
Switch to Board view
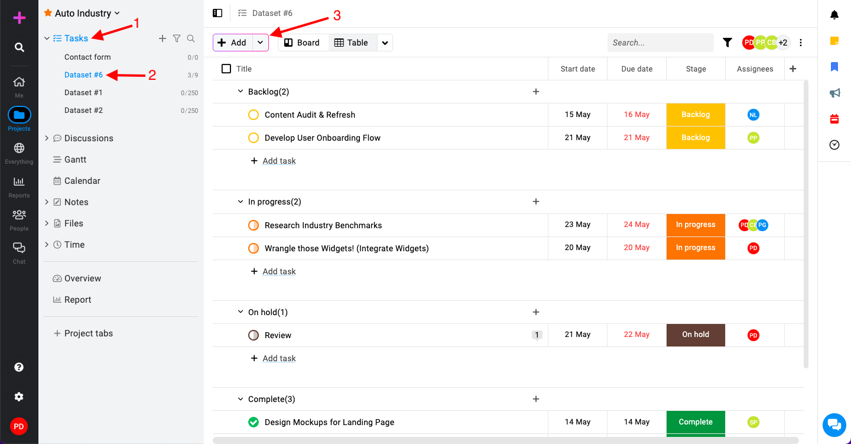tap(303, 43)
